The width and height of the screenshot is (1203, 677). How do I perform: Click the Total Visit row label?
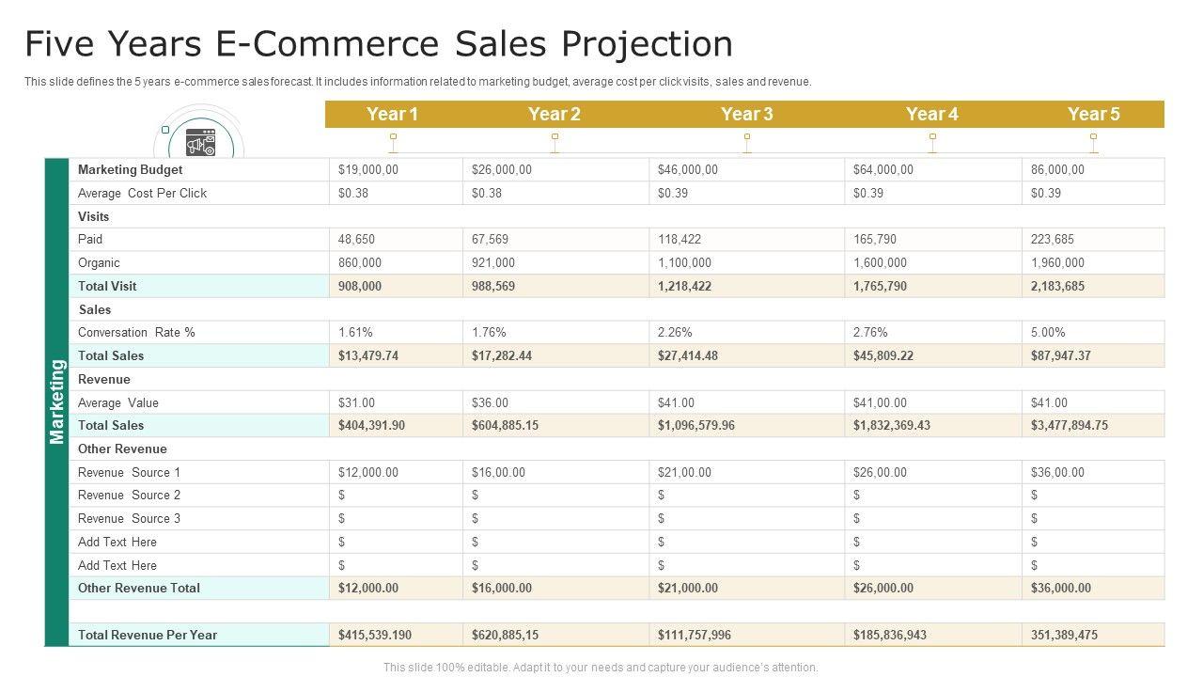pos(107,286)
